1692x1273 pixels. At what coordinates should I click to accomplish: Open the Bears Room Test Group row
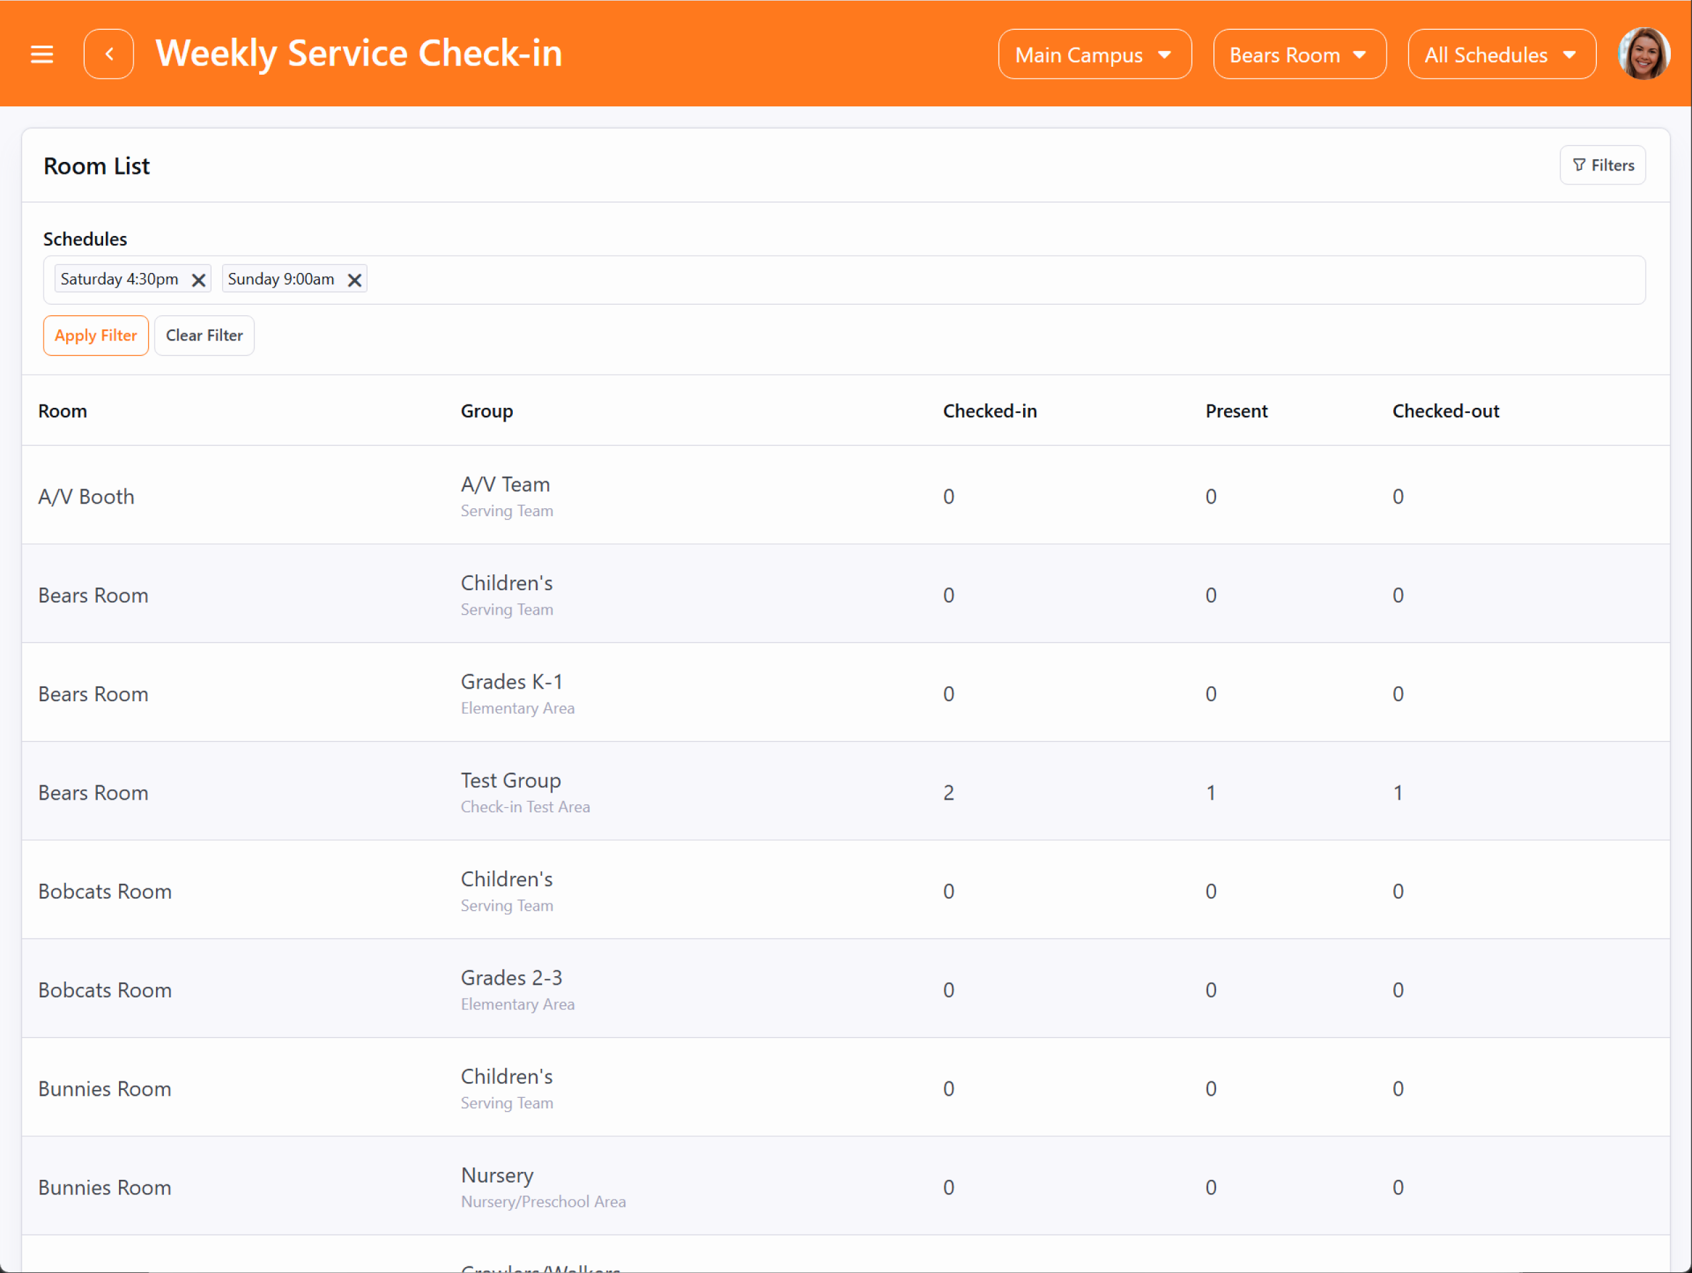click(510, 791)
